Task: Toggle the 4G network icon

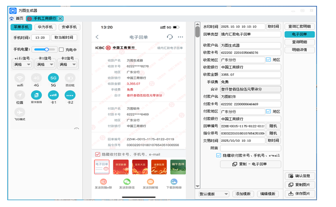Action: point(36,78)
